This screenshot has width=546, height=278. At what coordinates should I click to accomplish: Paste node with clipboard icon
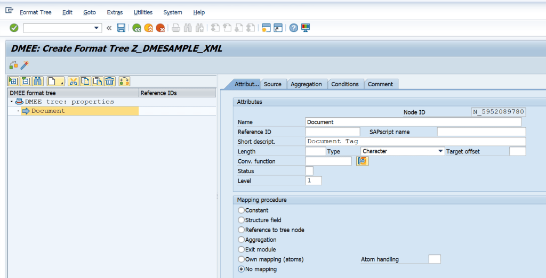click(x=98, y=81)
